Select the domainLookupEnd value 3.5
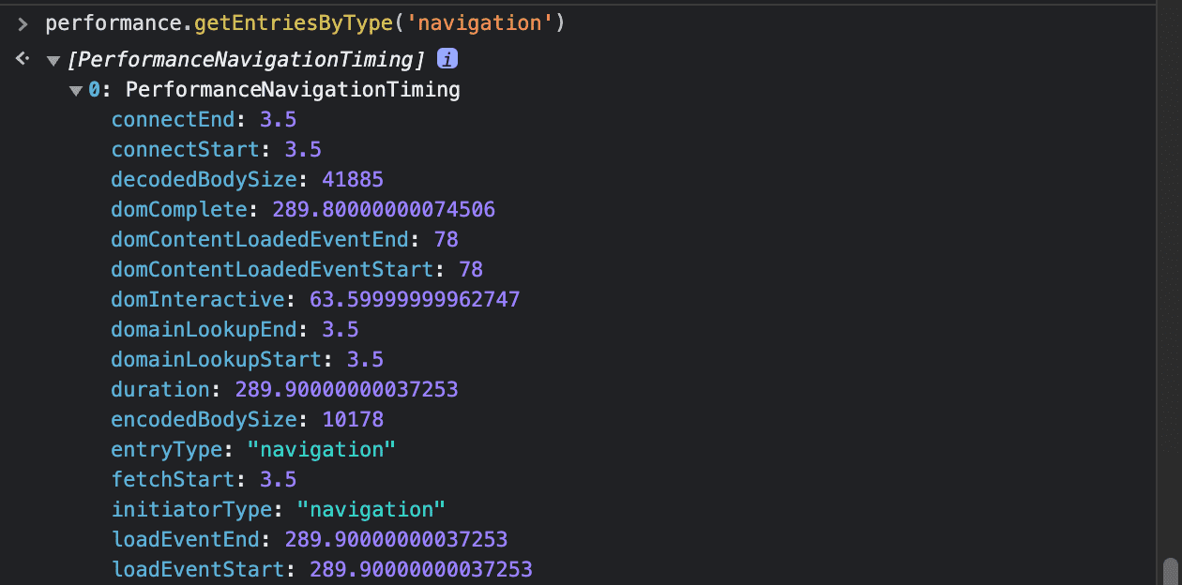The height and width of the screenshot is (585, 1182). click(340, 330)
